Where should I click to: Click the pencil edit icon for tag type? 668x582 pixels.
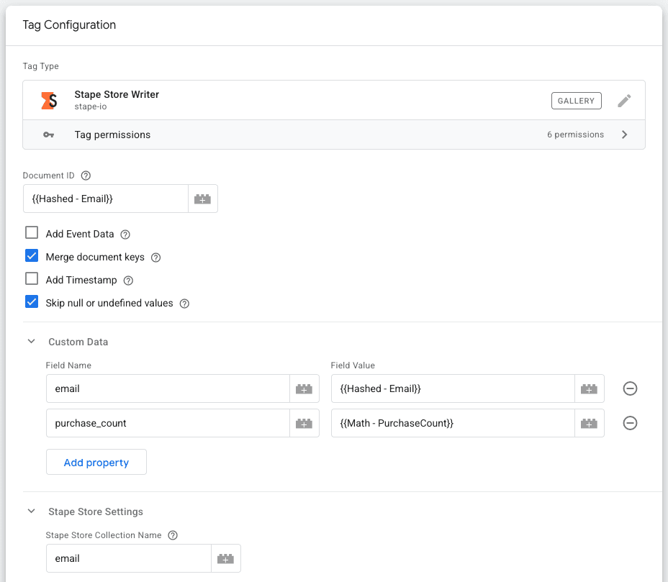point(624,101)
